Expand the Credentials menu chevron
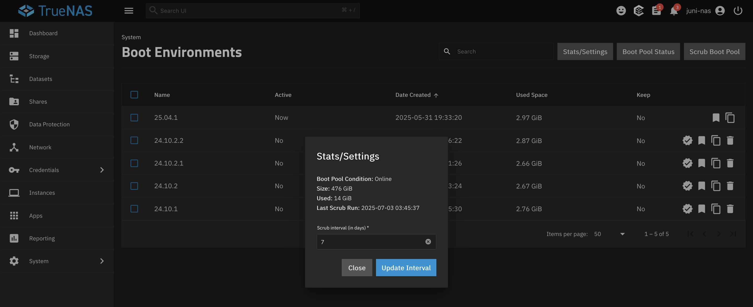753x307 pixels. [102, 170]
